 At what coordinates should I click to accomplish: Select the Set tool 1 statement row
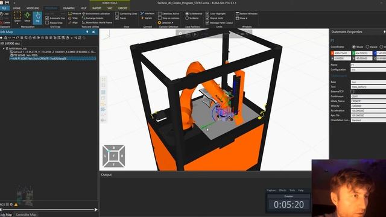point(52,52)
